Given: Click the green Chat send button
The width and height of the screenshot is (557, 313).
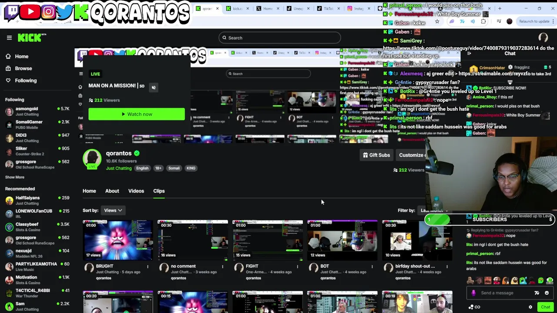Looking at the screenshot, I should click(545, 307).
